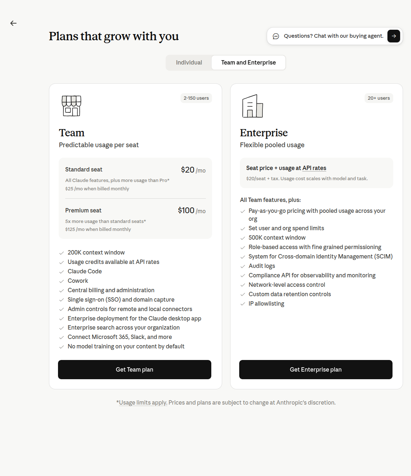The height and width of the screenshot is (476, 411).
Task: Open the Usage limits apply link
Action: pos(143,402)
